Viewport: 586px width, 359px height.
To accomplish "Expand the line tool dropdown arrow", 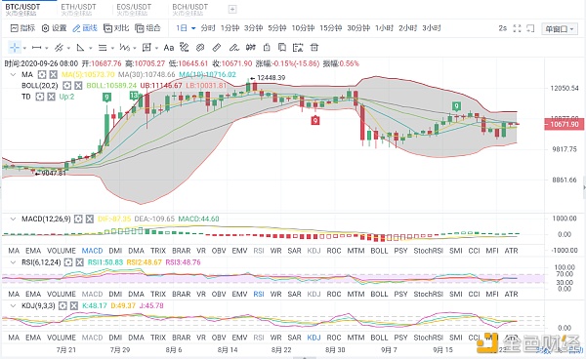I will point(47,48).
